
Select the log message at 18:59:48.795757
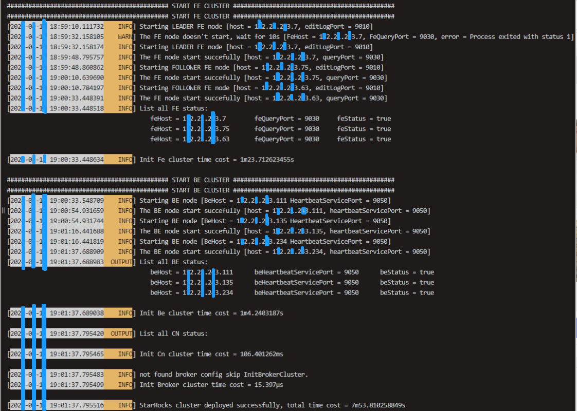click(x=261, y=57)
